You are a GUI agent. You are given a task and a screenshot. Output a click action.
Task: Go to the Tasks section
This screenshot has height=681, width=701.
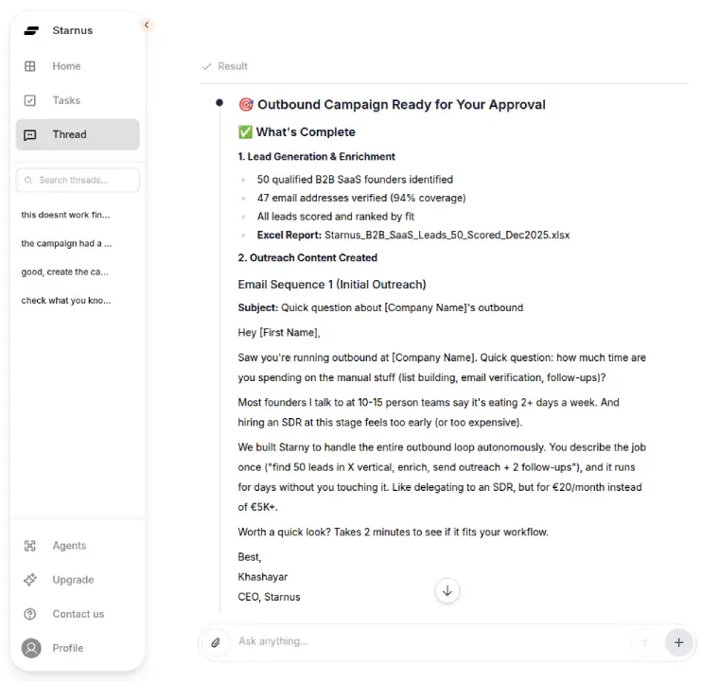coord(66,100)
